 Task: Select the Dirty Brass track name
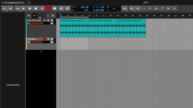32,39
